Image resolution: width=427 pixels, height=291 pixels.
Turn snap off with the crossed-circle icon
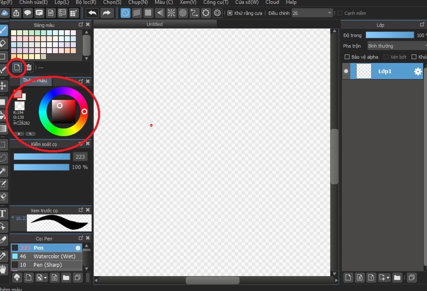coord(125,13)
